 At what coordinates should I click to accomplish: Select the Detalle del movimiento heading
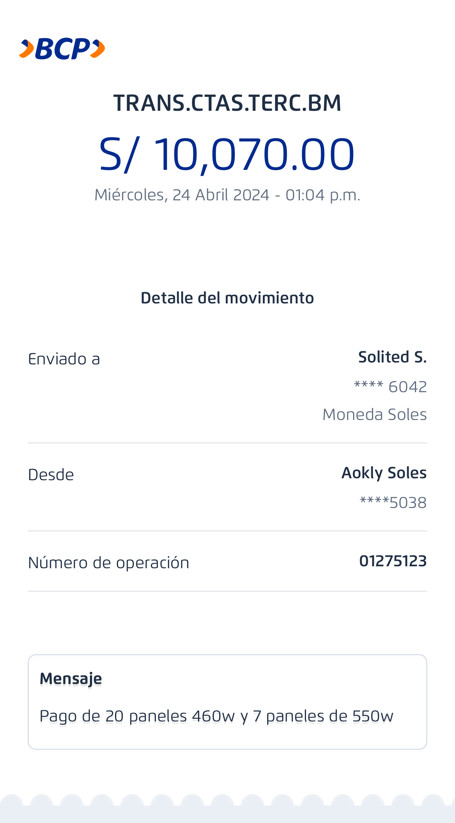click(227, 298)
